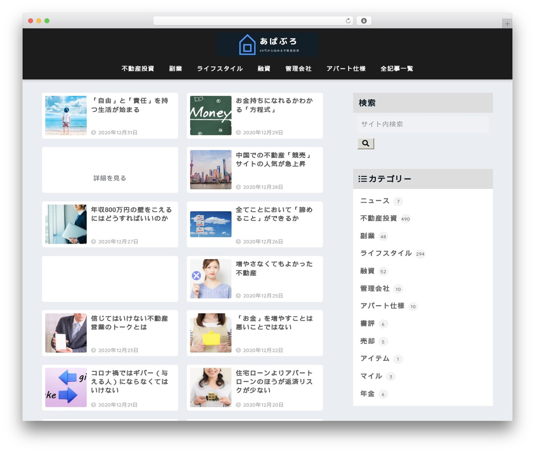Select 年金 category in sidebar
The image size is (535, 453).
click(367, 394)
